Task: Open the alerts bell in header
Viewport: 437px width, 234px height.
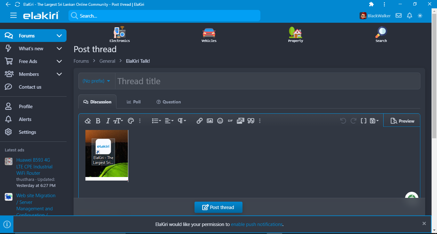Action: tap(409, 16)
